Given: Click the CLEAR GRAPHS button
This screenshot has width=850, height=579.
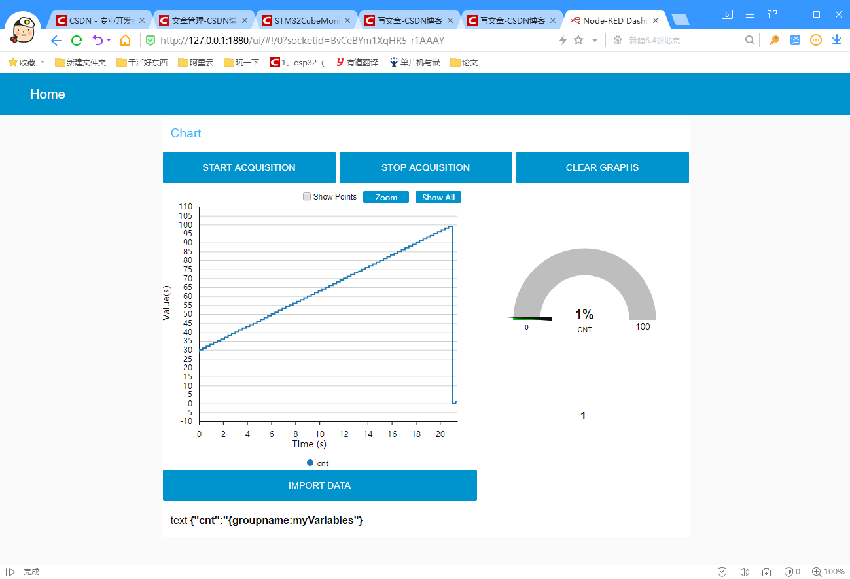Looking at the screenshot, I should [x=601, y=167].
